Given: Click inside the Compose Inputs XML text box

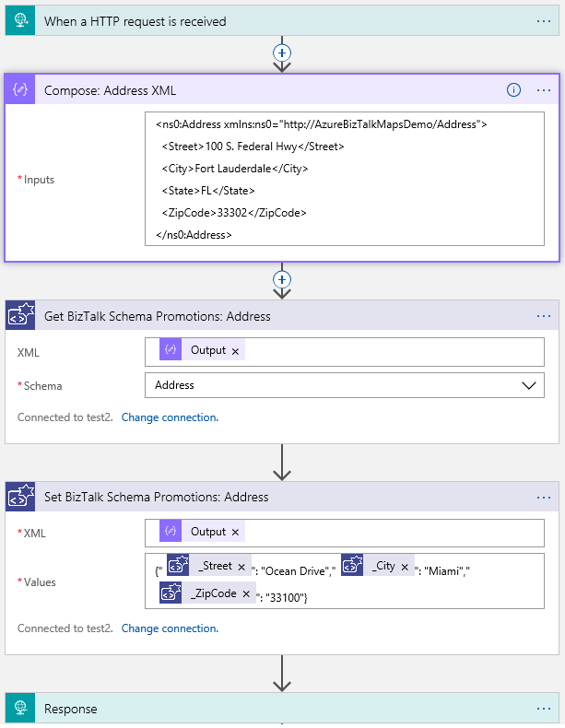Looking at the screenshot, I should [x=345, y=179].
